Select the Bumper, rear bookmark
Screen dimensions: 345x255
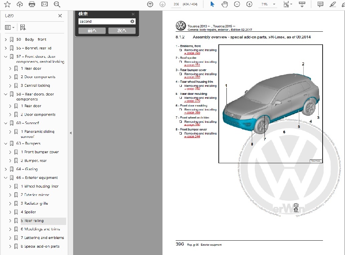[33, 161]
